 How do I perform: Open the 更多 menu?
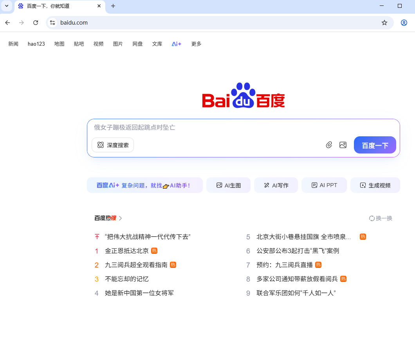(x=197, y=44)
